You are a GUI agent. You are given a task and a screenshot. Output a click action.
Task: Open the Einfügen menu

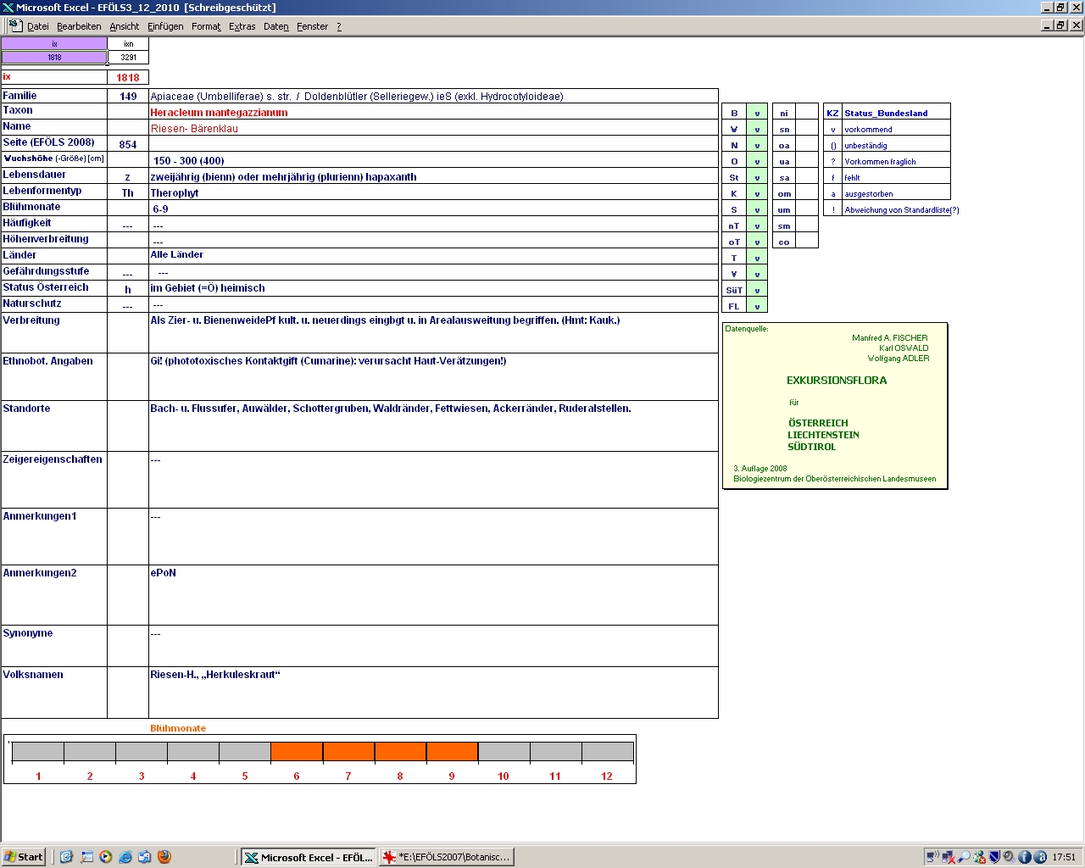tap(165, 26)
